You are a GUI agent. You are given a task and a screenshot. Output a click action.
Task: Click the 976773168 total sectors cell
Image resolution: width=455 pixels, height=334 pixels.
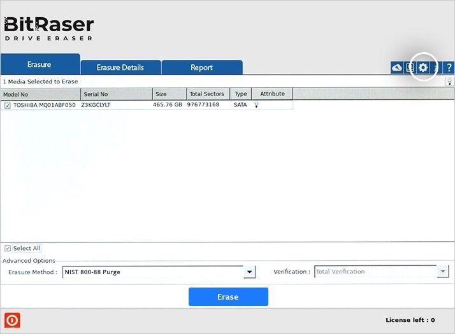click(203, 104)
